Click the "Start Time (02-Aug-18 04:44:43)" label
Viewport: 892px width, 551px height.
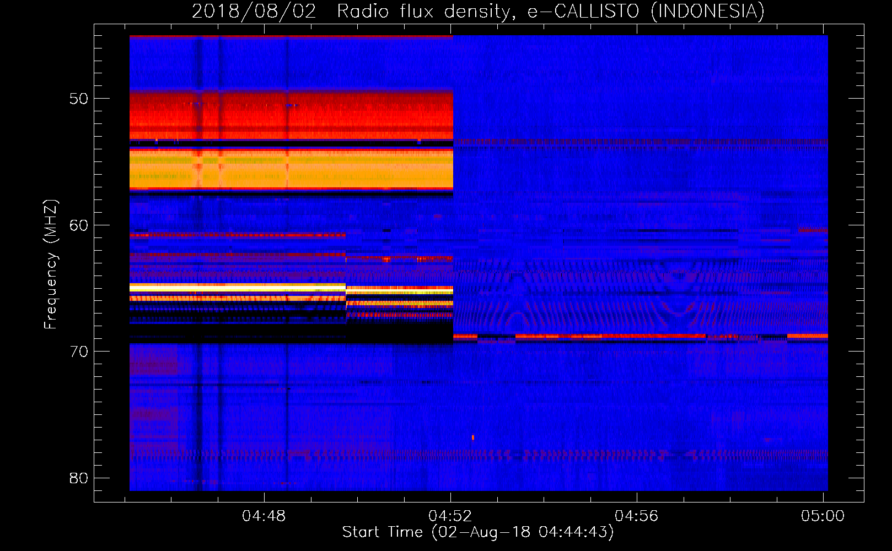[x=478, y=532]
